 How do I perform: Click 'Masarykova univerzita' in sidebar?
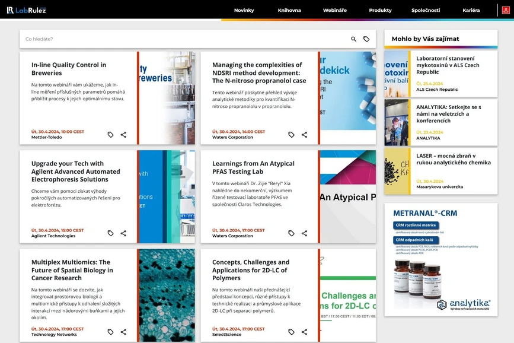point(439,187)
